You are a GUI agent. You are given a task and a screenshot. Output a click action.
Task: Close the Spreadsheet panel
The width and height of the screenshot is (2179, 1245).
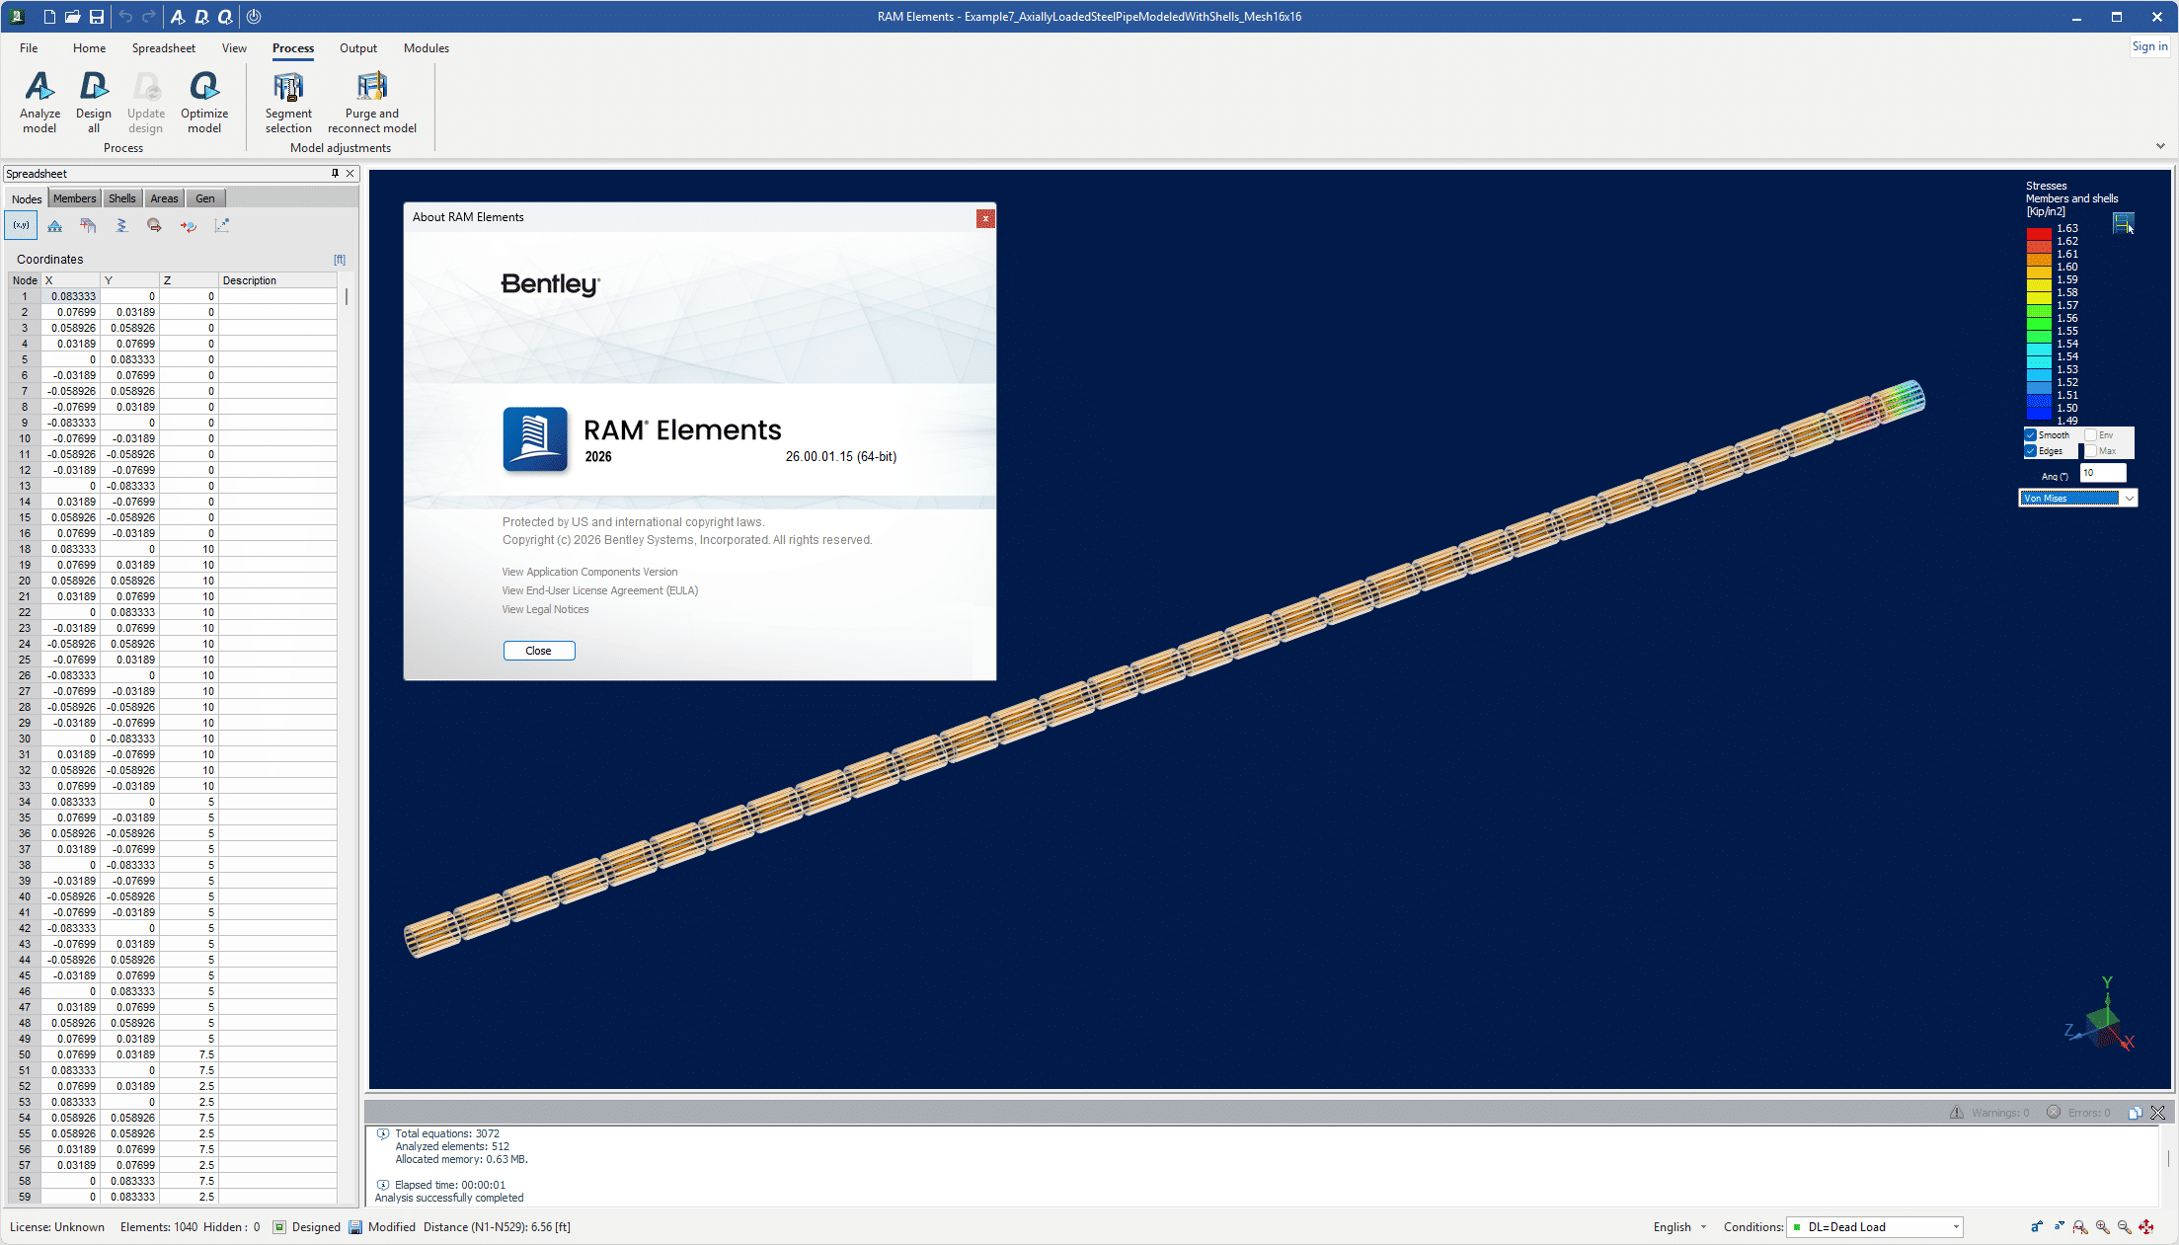(x=350, y=174)
